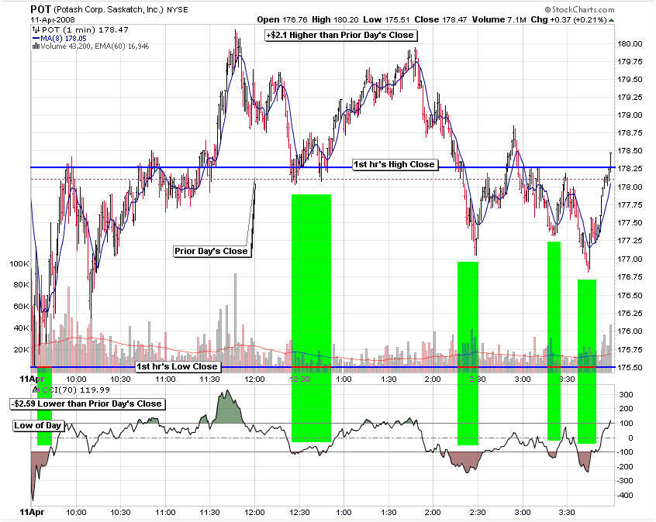
Task: Click the -400 label on the CCI axis
Action: point(625,496)
